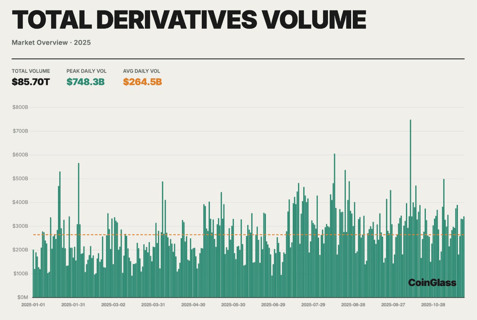Click the $500B y-axis label
Image resolution: width=477 pixels, height=320 pixels.
20,179
